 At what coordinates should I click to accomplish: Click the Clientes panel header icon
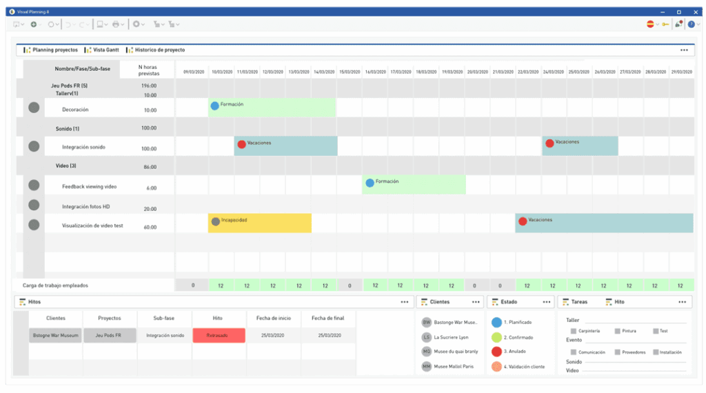point(424,302)
